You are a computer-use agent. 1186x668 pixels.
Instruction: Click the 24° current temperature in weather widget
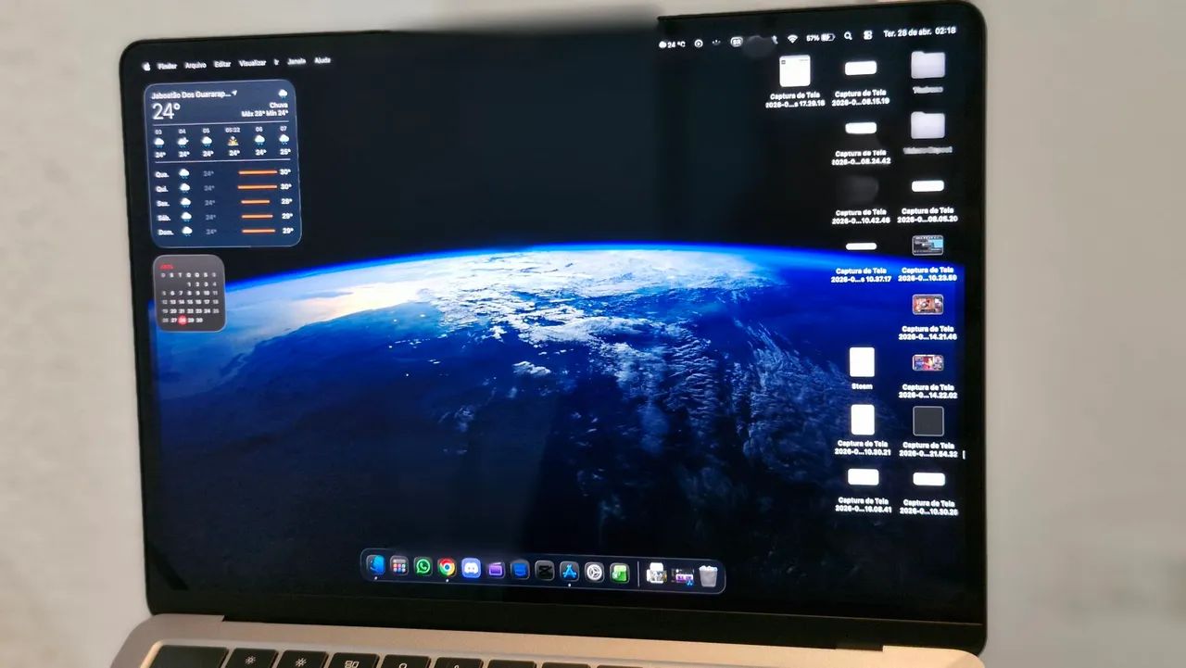pyautogui.click(x=166, y=111)
